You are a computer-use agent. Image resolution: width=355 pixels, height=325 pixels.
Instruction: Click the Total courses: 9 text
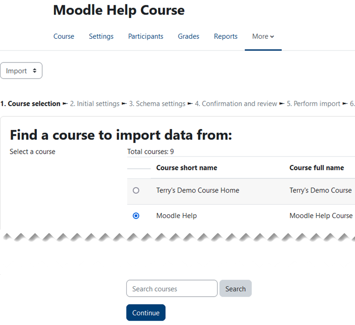click(x=151, y=152)
